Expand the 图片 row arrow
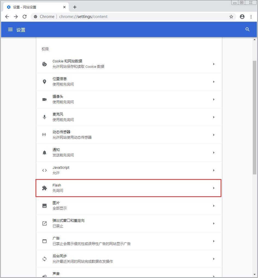258x278 pixels. point(213,206)
